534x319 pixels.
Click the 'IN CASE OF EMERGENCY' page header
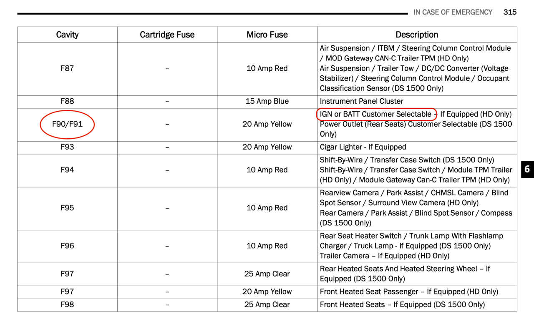(453, 12)
